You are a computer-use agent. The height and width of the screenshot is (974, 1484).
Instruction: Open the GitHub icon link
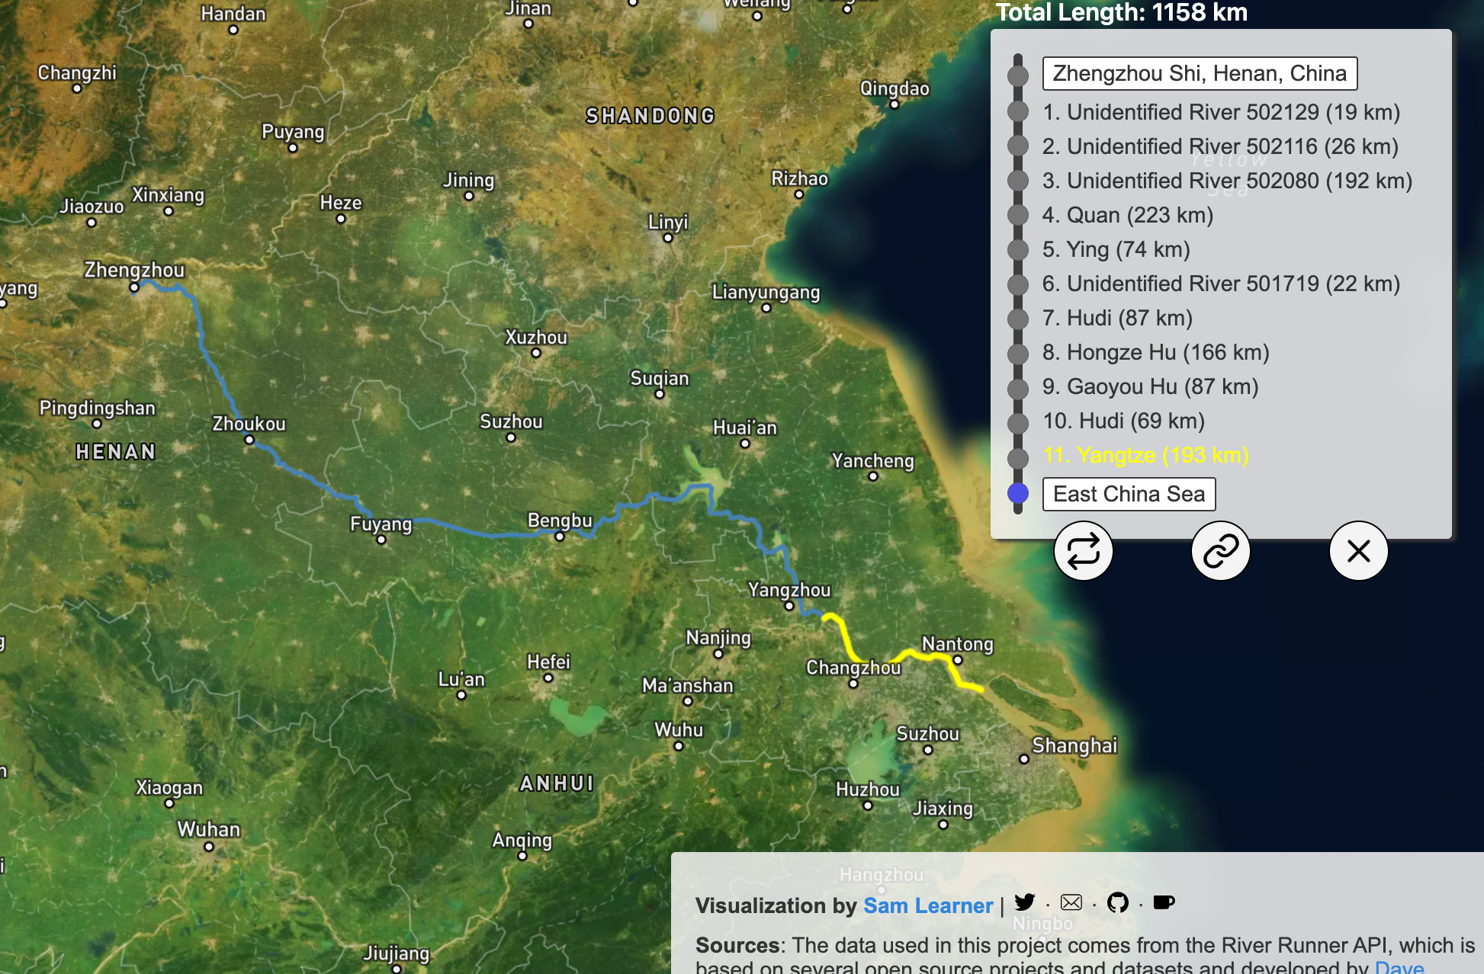click(1117, 902)
